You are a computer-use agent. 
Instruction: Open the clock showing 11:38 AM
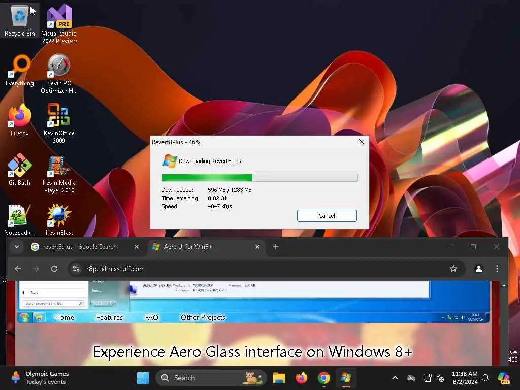tap(465, 378)
